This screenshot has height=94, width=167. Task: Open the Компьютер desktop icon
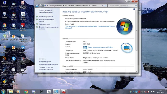point(4,4)
